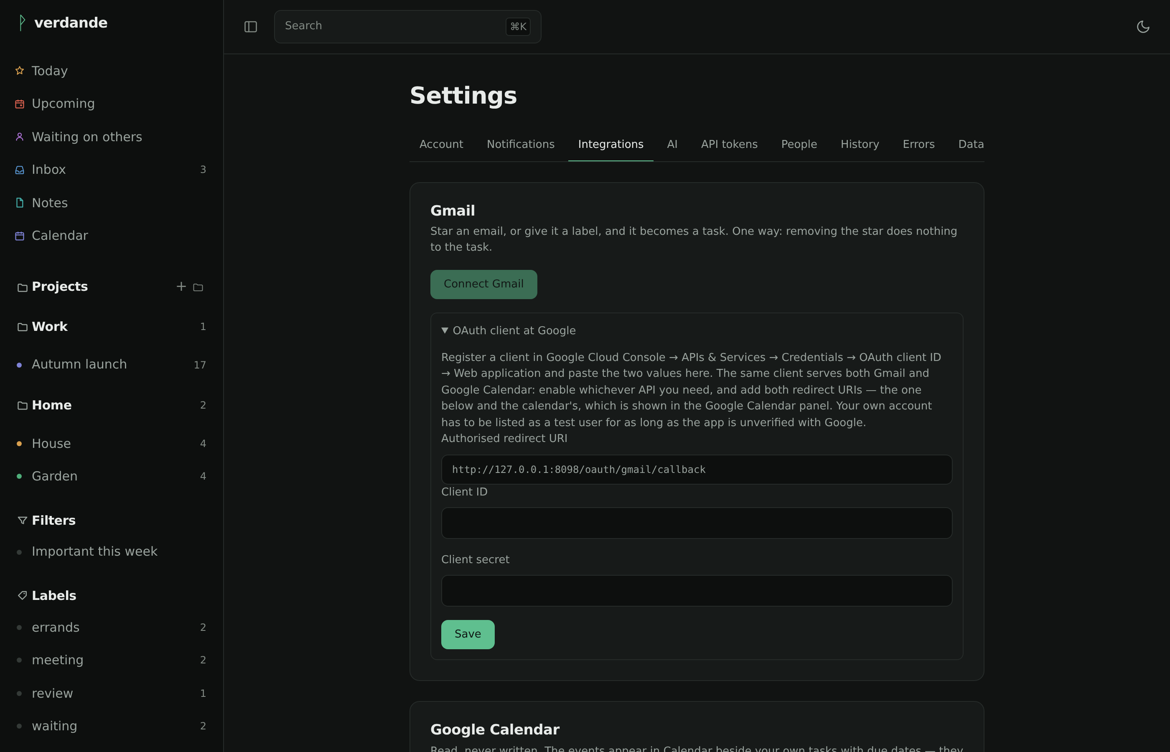Open the Filters section heading
The image size is (1170, 752).
pos(54,521)
